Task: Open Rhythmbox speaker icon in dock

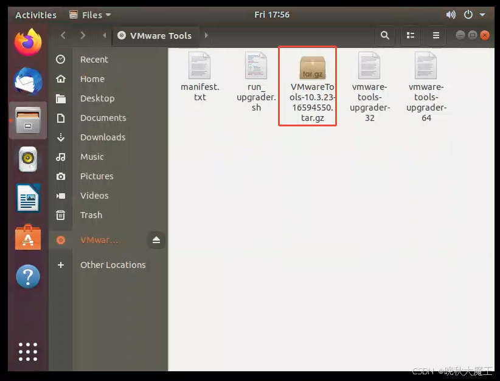Action: (x=28, y=159)
